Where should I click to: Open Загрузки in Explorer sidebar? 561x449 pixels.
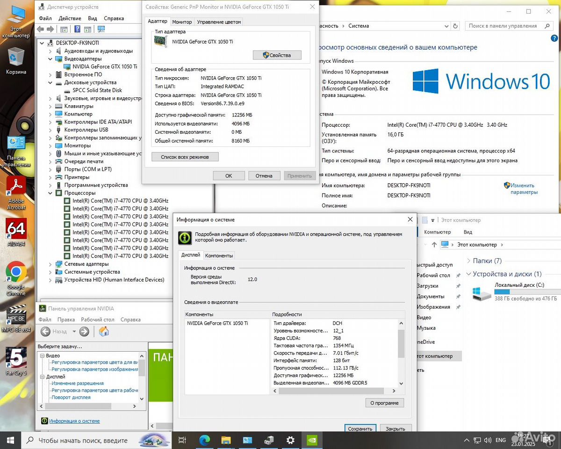(427, 286)
